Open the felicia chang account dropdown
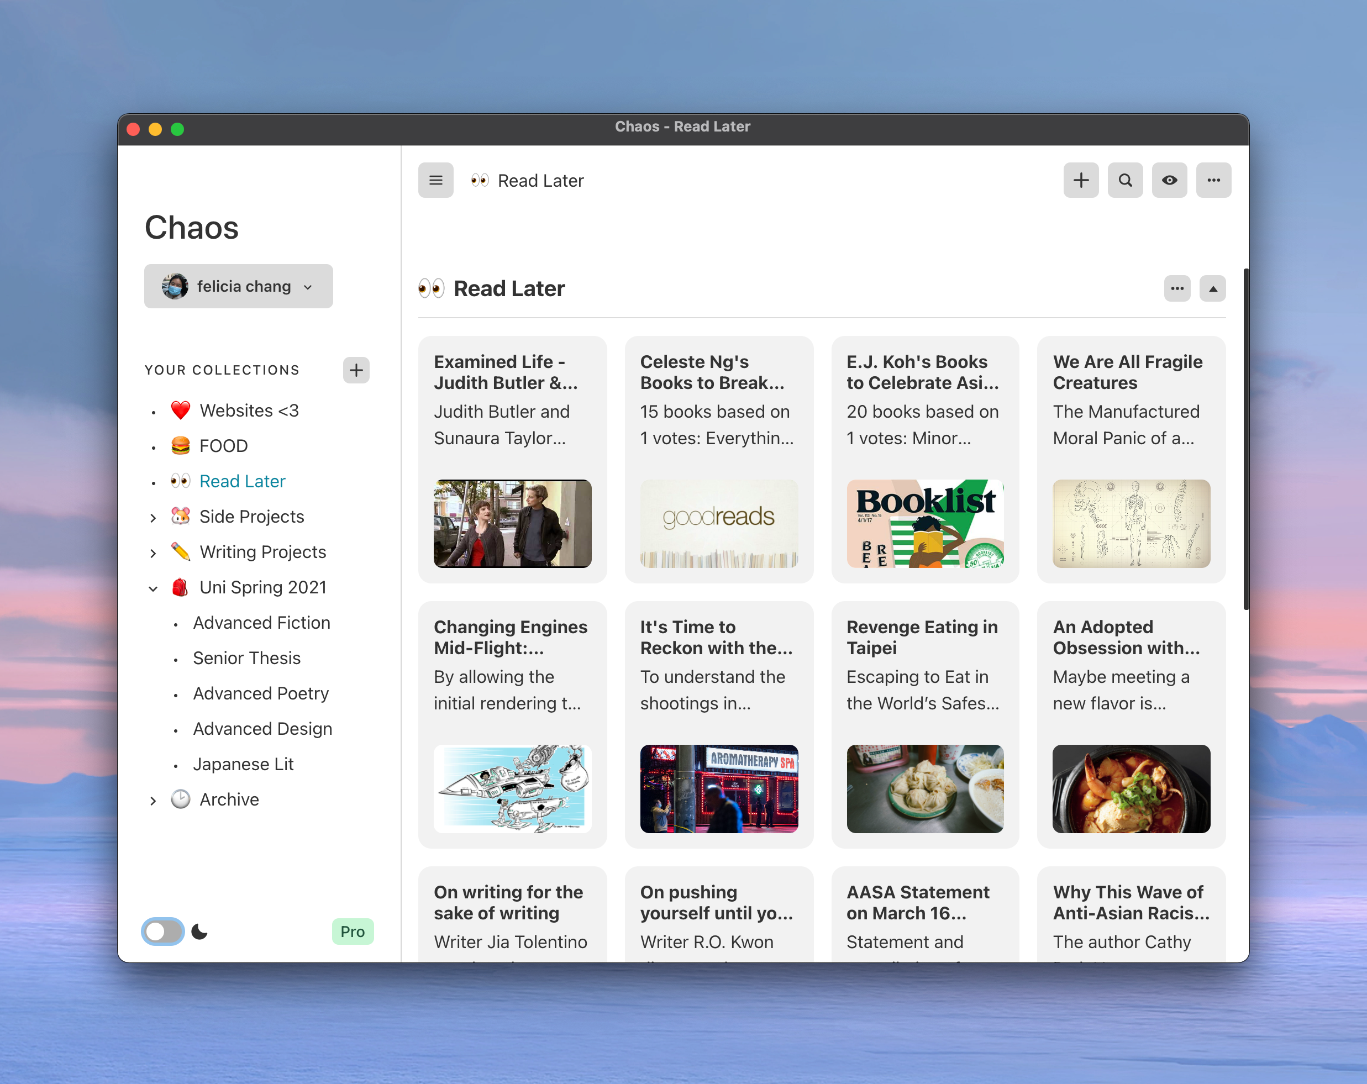Image resolution: width=1367 pixels, height=1084 pixels. [238, 287]
